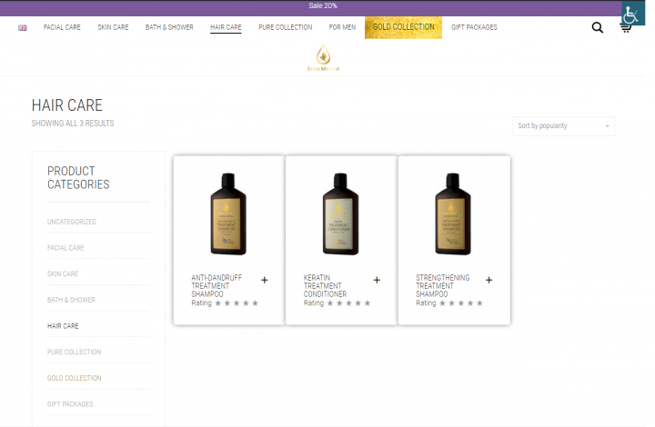The height and width of the screenshot is (427, 655).
Task: Open Gift Packages in top navigation
Action: click(x=474, y=27)
